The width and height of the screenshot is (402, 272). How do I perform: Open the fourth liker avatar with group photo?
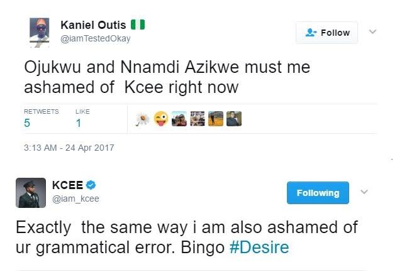point(198,118)
